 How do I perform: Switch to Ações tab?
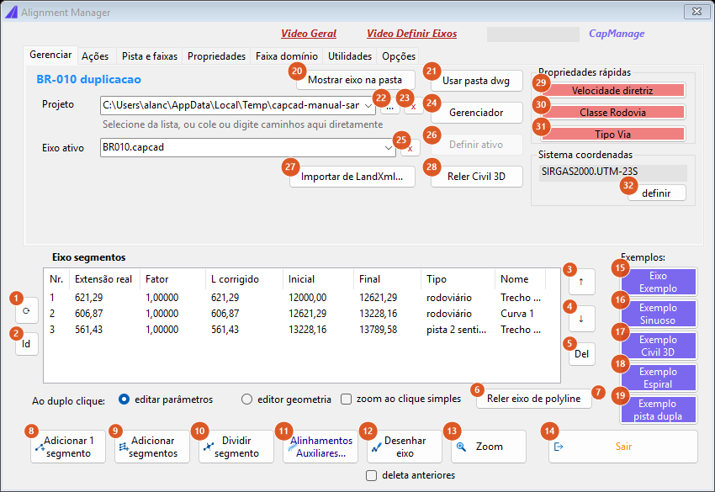(x=95, y=56)
